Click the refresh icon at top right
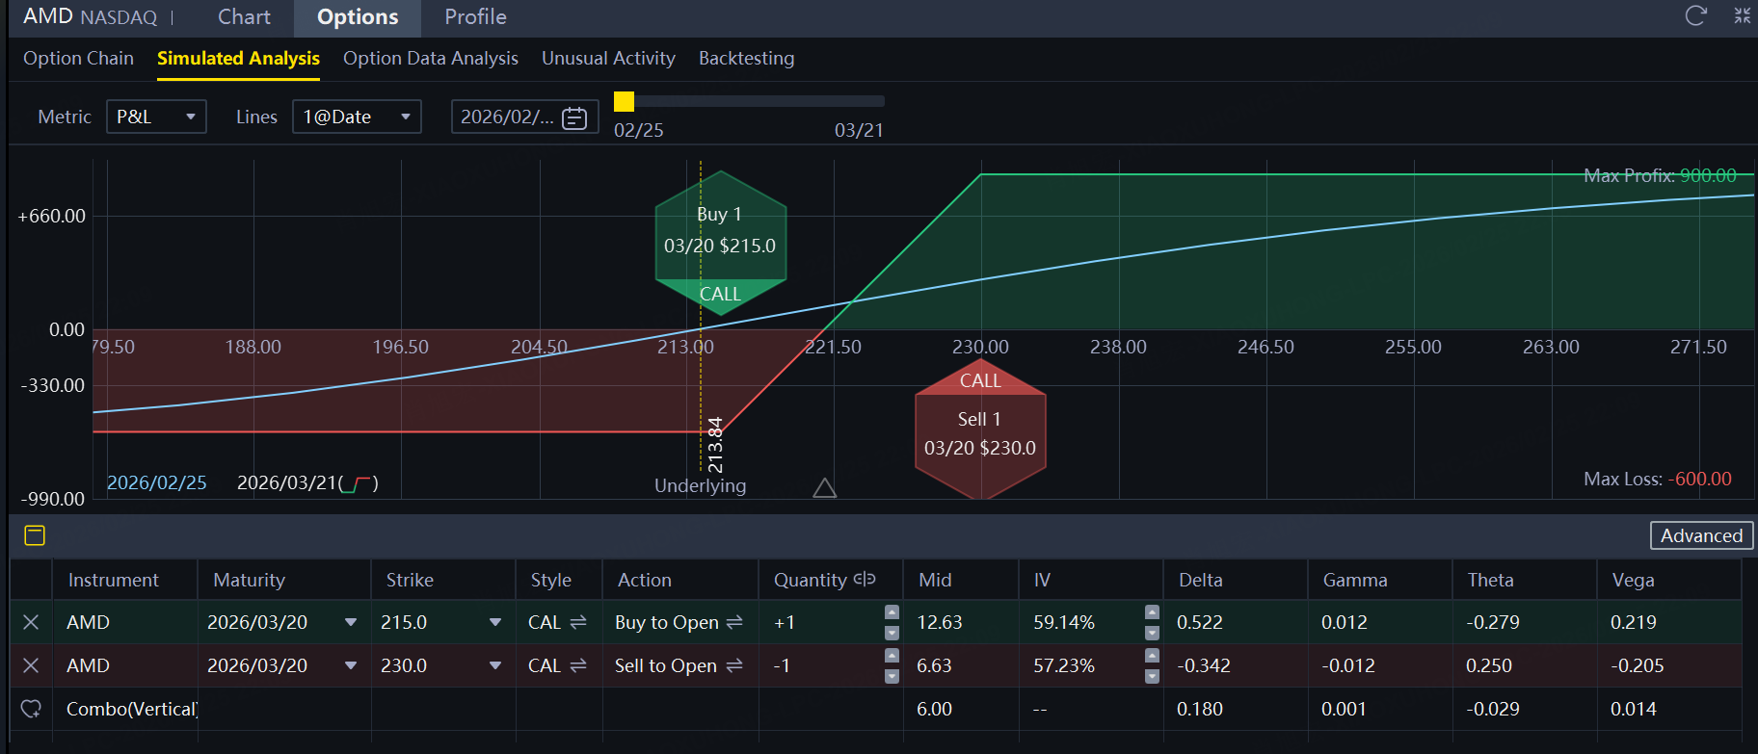The height and width of the screenshot is (754, 1758). [1695, 15]
